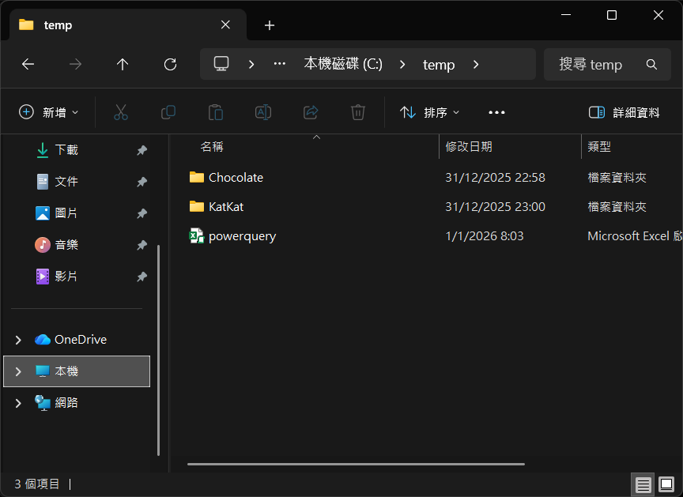This screenshot has width=683, height=497.
Task: Open a new tab with plus button
Action: pos(270,25)
